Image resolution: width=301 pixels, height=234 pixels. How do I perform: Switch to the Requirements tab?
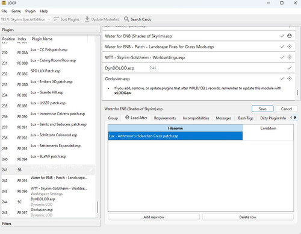165,118
